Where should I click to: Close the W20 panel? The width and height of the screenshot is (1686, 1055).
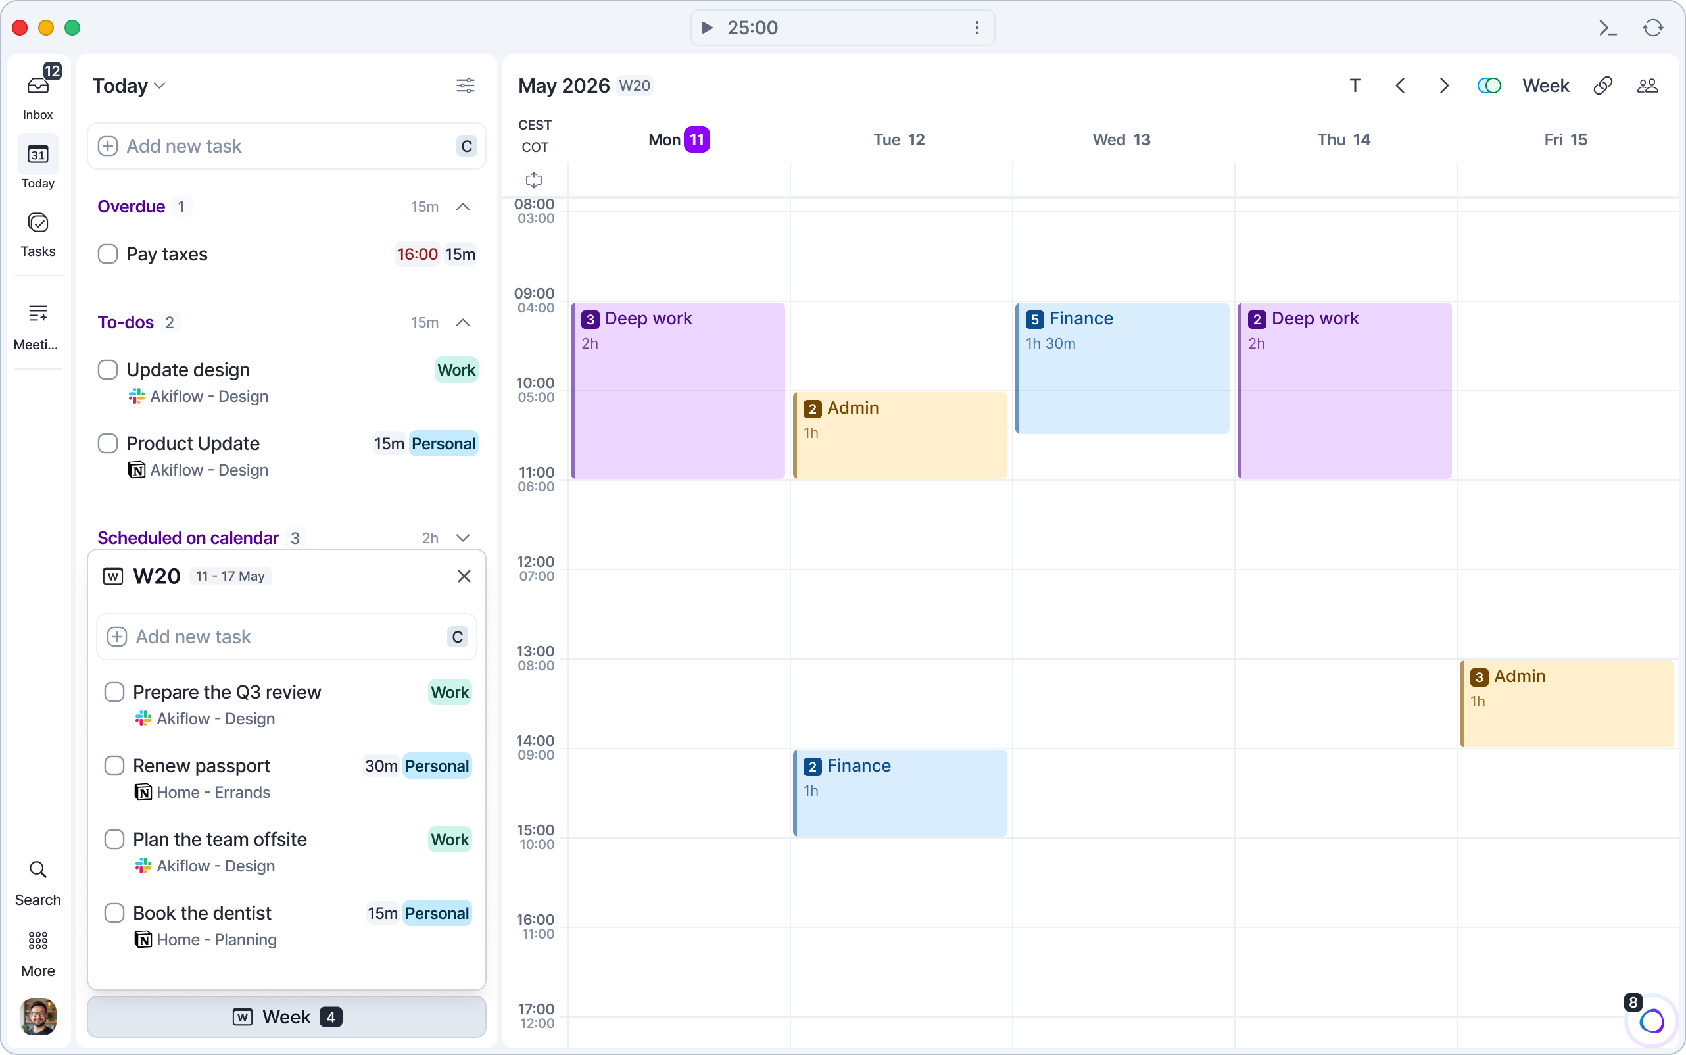464,576
